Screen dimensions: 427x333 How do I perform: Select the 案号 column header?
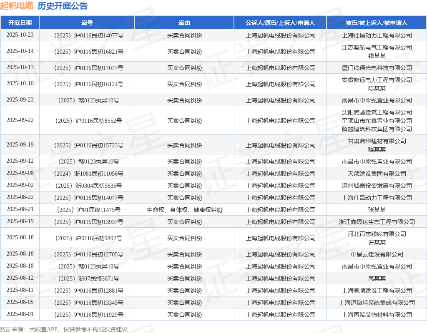coord(87,23)
